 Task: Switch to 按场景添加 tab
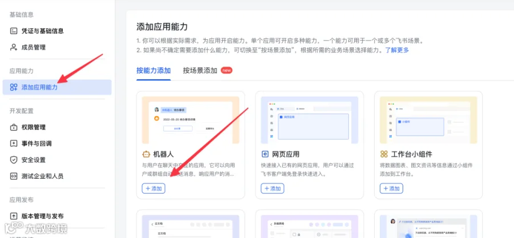(x=200, y=71)
